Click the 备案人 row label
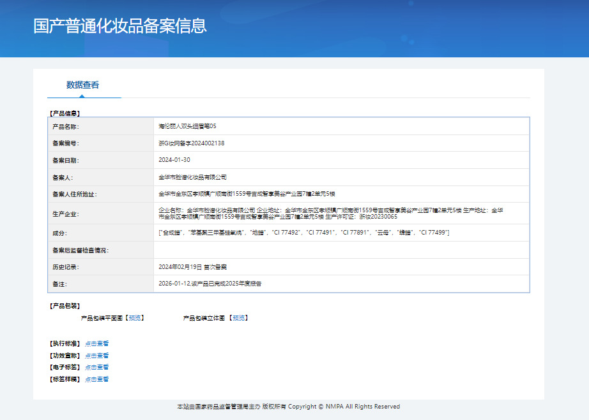Viewport: 589px width, 420px height. (x=63, y=178)
